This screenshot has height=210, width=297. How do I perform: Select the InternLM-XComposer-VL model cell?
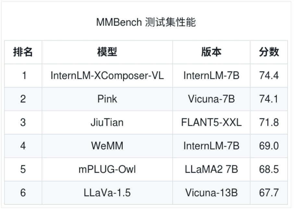[107, 75]
